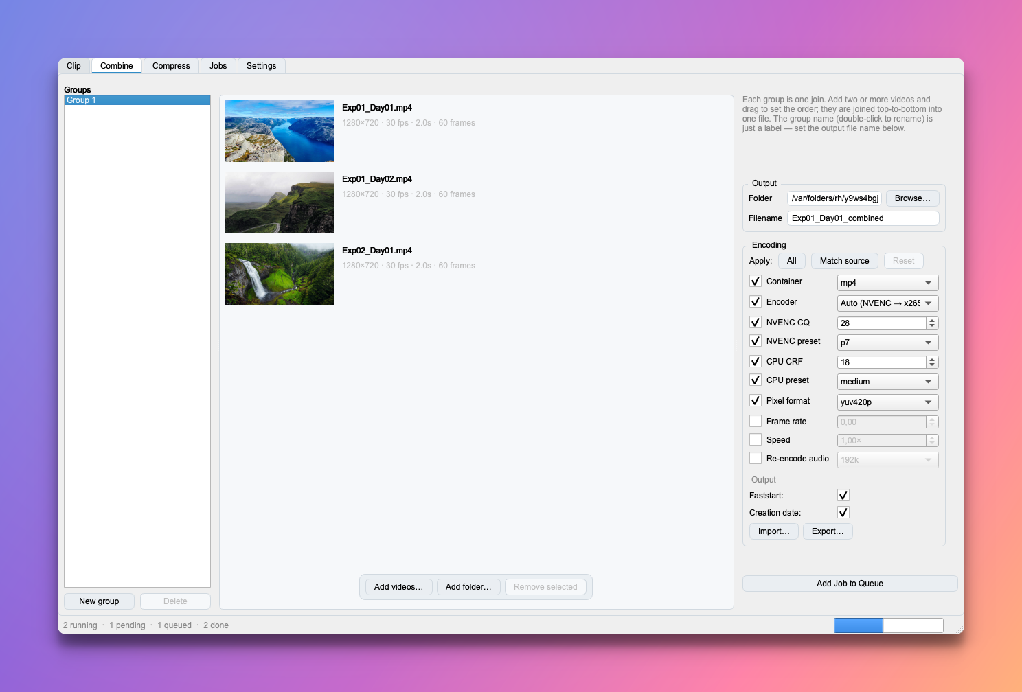Click the Add videos… button
This screenshot has height=692, width=1022.
click(398, 587)
